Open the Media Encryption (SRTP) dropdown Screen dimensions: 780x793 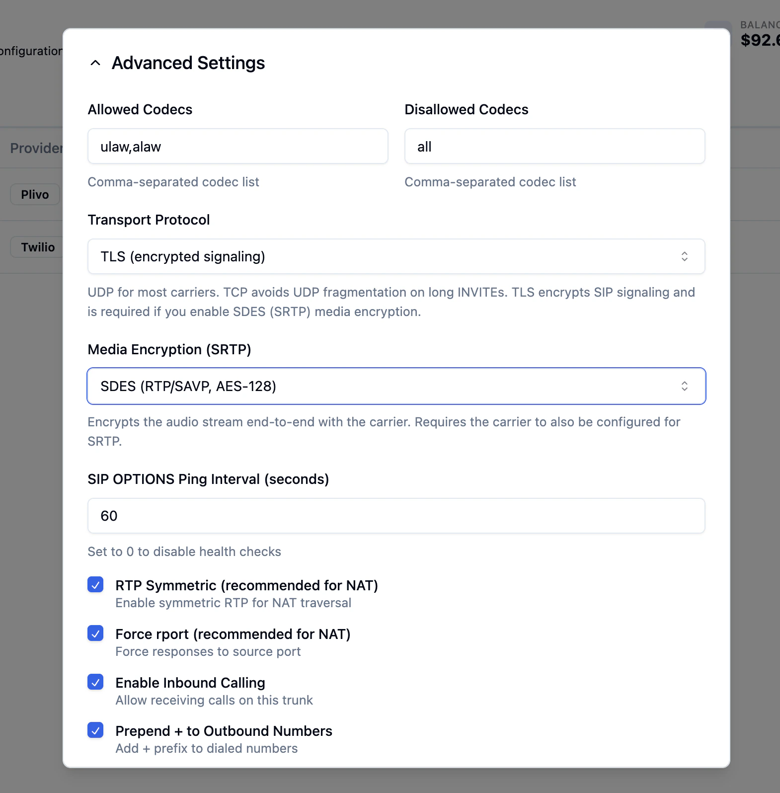point(396,386)
